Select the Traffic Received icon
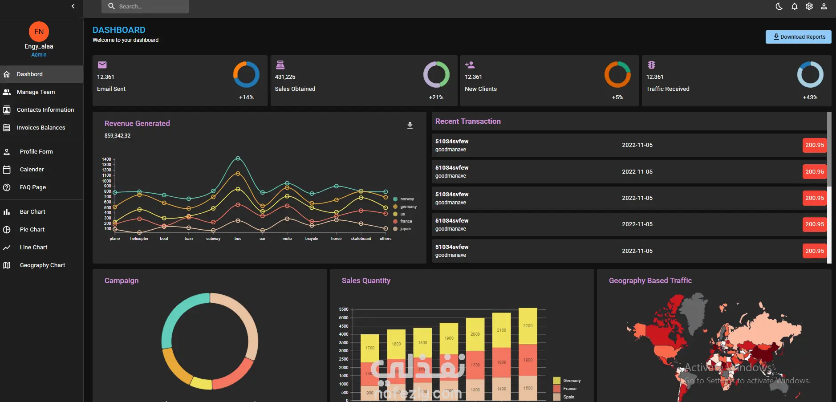836x402 pixels. pyautogui.click(x=651, y=65)
